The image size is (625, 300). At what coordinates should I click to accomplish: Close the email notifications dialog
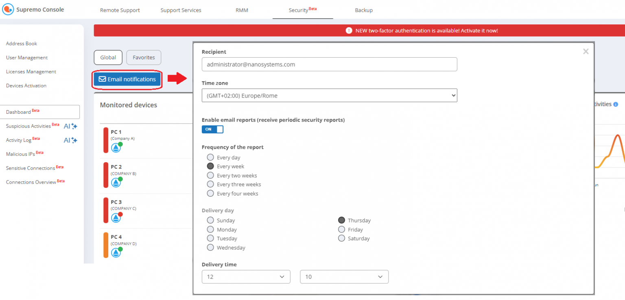point(586,51)
